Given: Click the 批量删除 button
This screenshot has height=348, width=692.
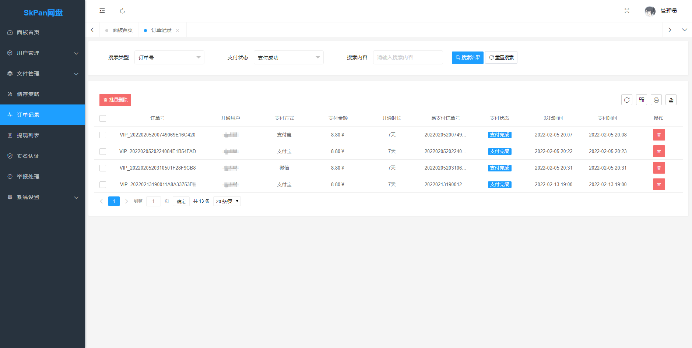Looking at the screenshot, I should 115,100.
